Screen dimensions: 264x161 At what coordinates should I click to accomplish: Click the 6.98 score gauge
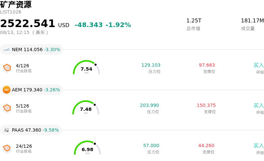click(x=87, y=148)
